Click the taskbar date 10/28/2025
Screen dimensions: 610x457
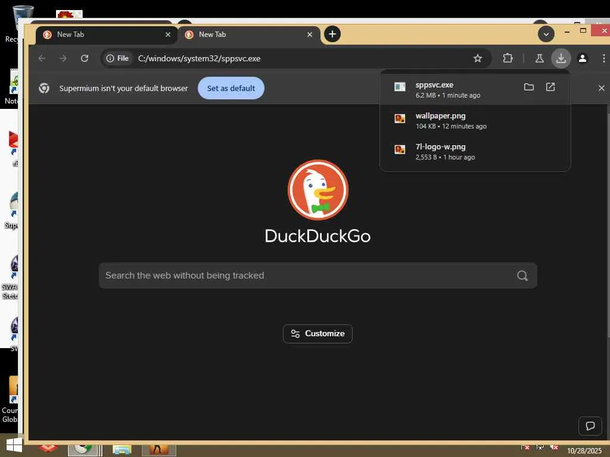coord(584,451)
